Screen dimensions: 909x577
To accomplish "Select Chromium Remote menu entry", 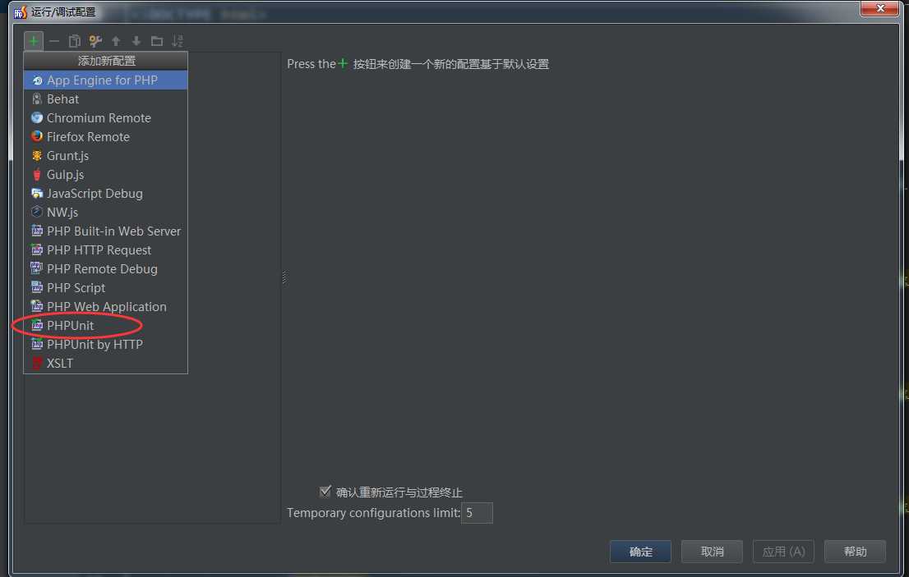I will 105,118.
